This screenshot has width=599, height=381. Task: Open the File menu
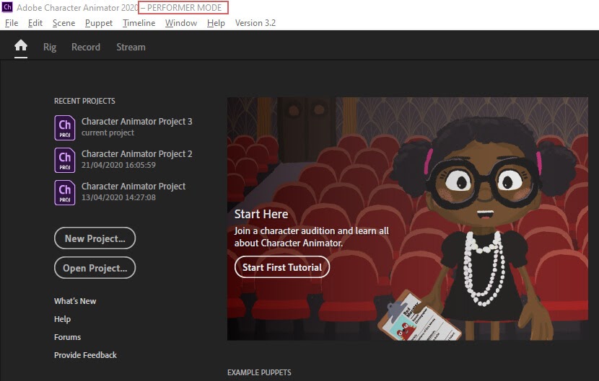12,23
